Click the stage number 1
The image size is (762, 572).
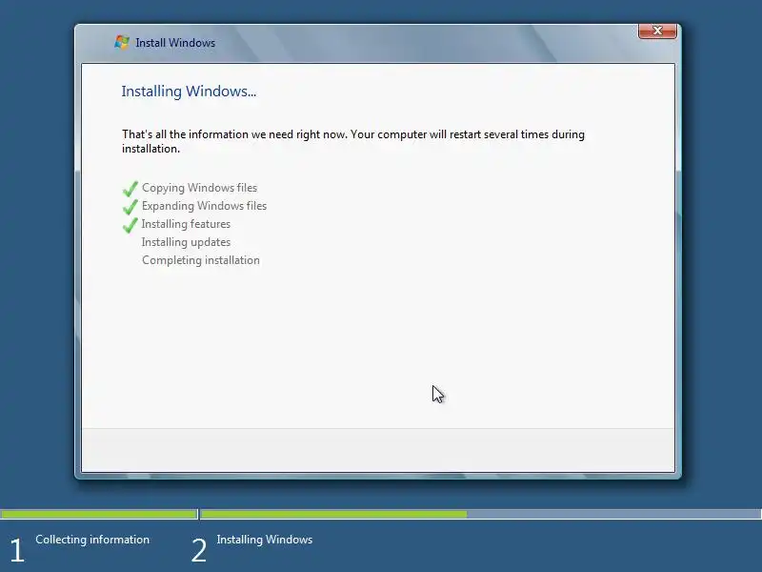[17, 551]
